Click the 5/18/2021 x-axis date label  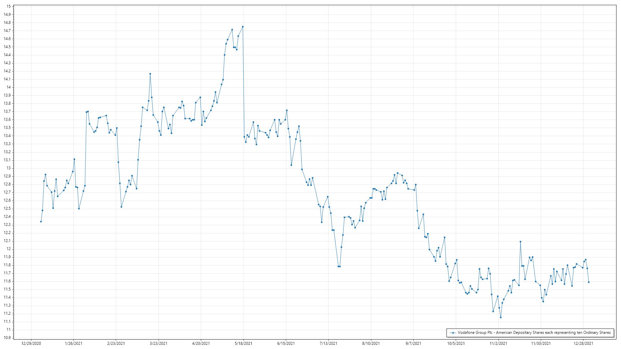pyautogui.click(x=243, y=344)
